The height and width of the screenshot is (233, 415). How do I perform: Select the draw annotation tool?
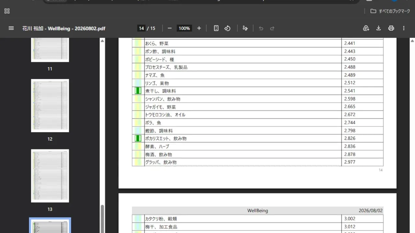point(245,28)
